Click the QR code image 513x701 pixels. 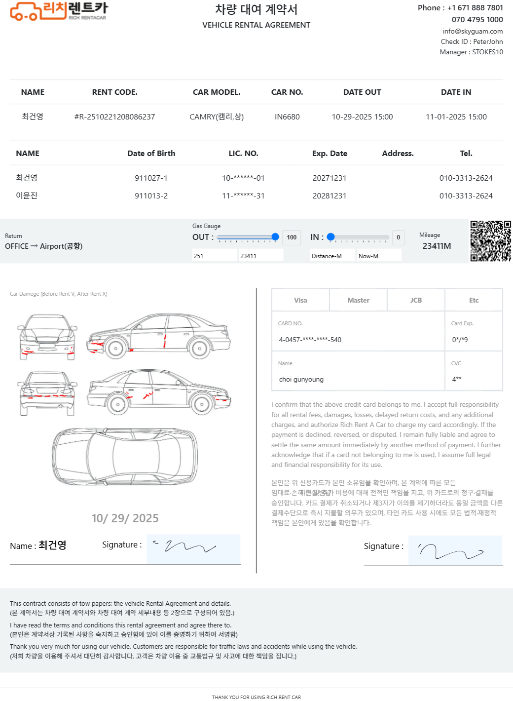click(490, 241)
